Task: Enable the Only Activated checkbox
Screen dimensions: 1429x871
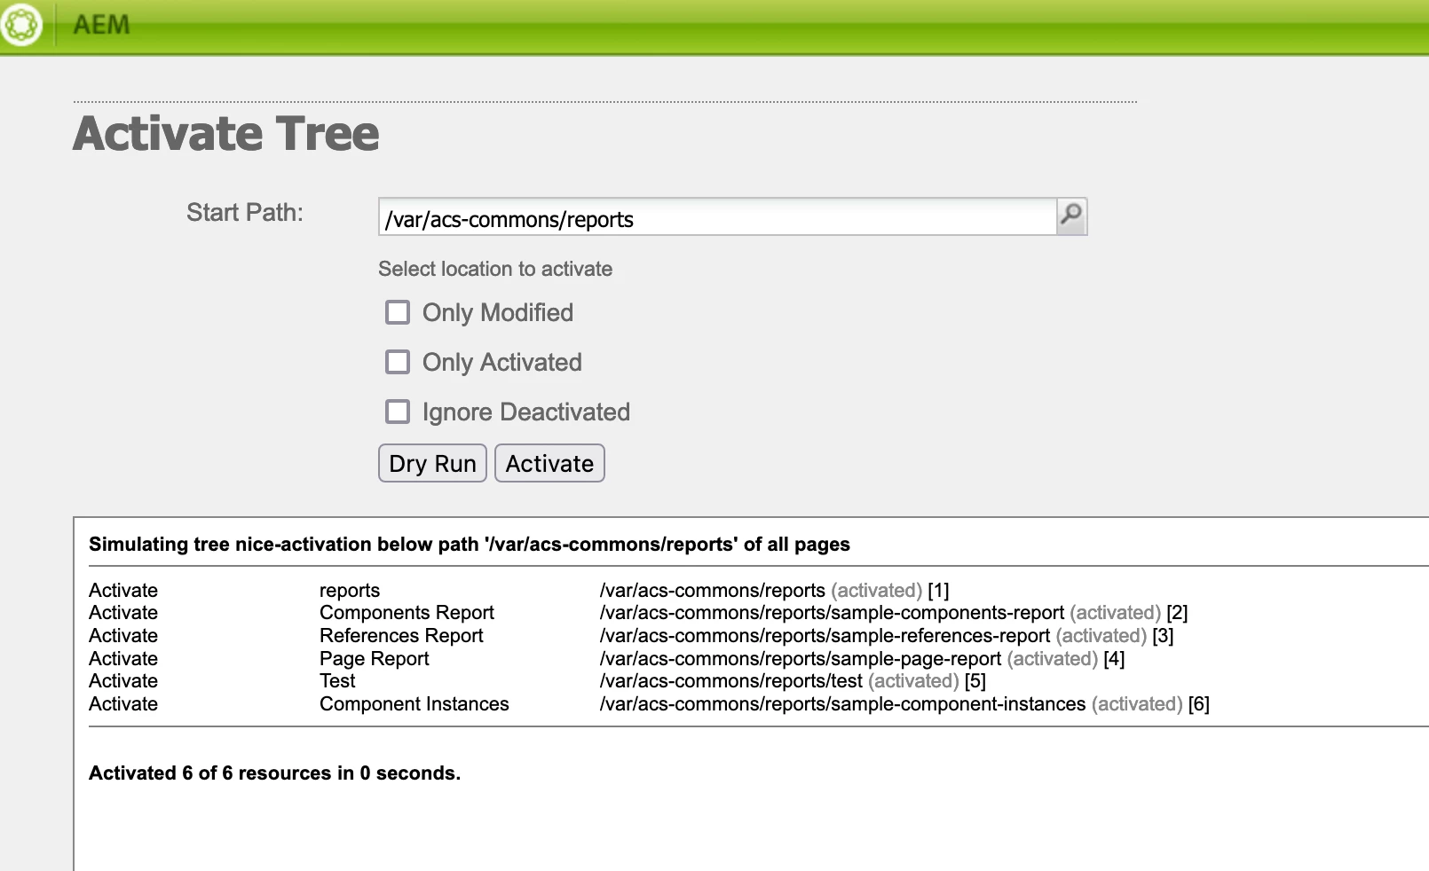Action: tap(398, 362)
